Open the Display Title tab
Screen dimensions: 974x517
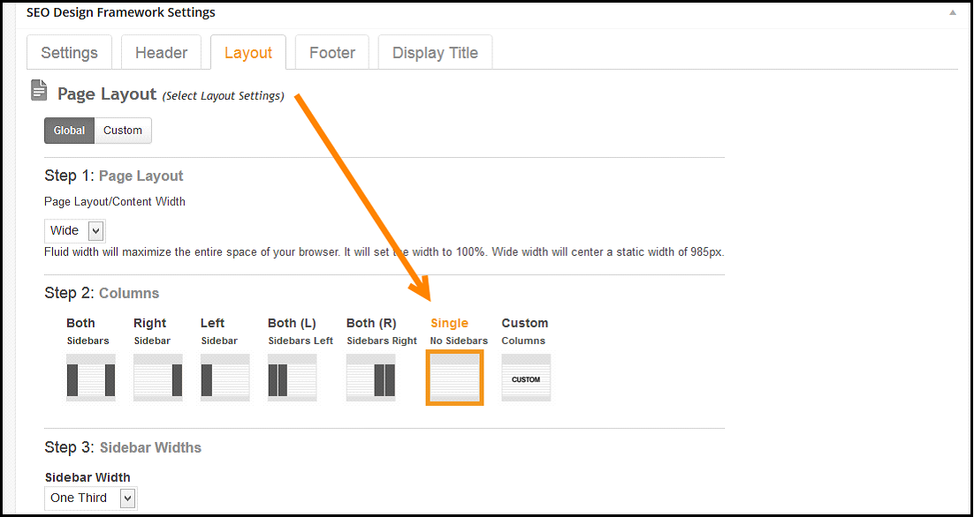(x=435, y=53)
